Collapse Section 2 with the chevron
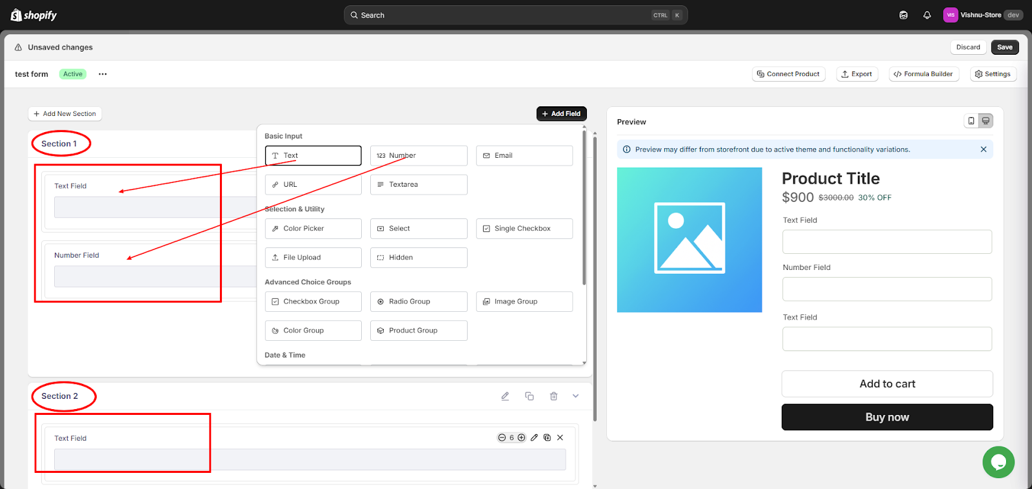This screenshot has width=1032, height=489. (x=575, y=396)
